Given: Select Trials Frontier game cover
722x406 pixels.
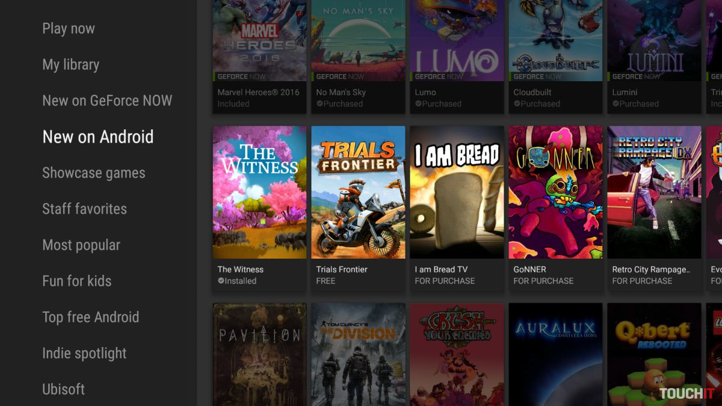Looking at the screenshot, I should [x=358, y=192].
